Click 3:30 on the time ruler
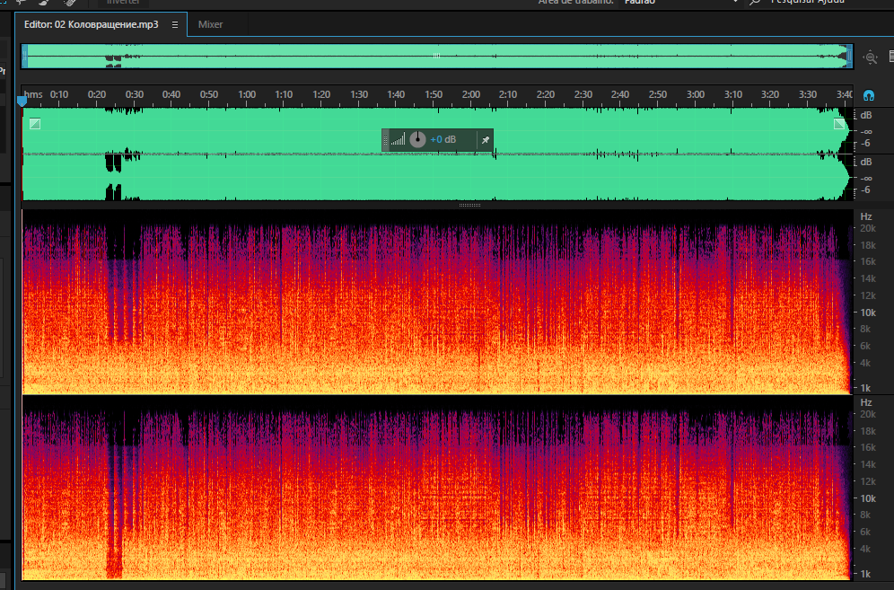The height and width of the screenshot is (590, 894). (807, 94)
